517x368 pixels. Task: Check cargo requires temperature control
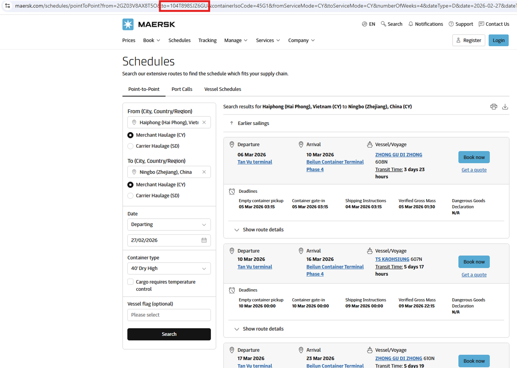click(131, 282)
